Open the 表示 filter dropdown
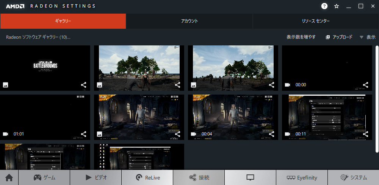379x185 pixels. point(368,37)
